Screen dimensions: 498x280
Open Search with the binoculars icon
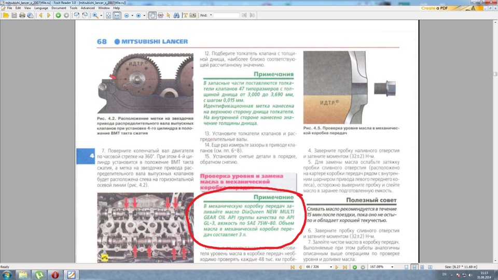176,15
